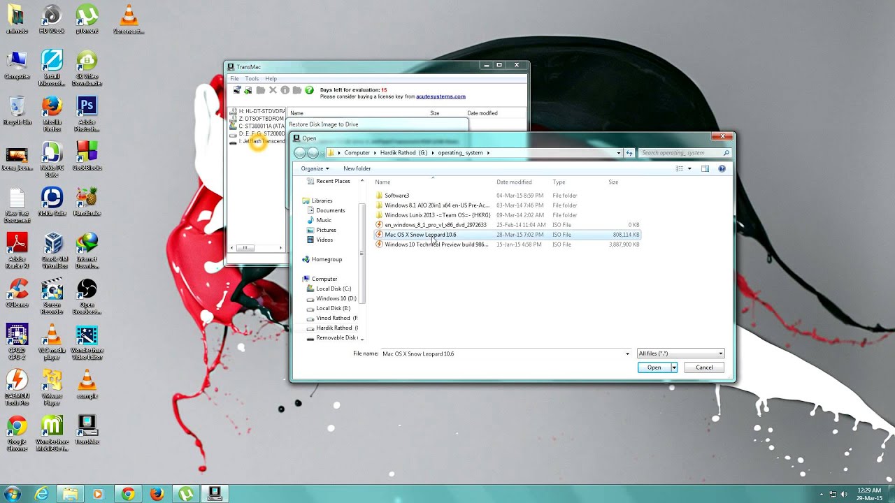Viewport: 895px width, 503px height.
Task: Click Internet Explorer in the taskbar
Action: [42, 494]
